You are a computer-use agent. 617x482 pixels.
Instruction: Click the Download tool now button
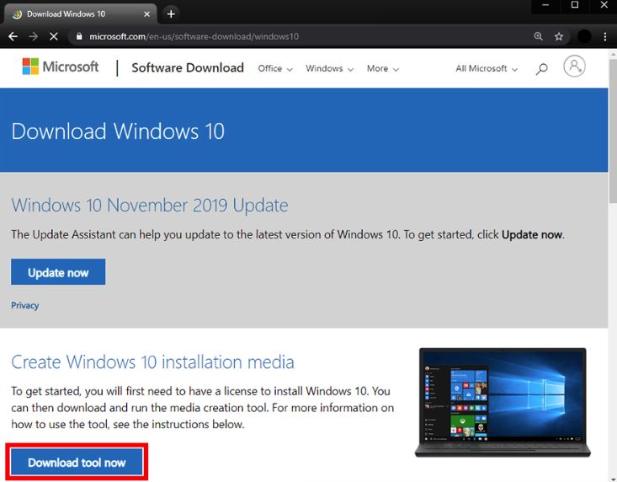tap(77, 462)
